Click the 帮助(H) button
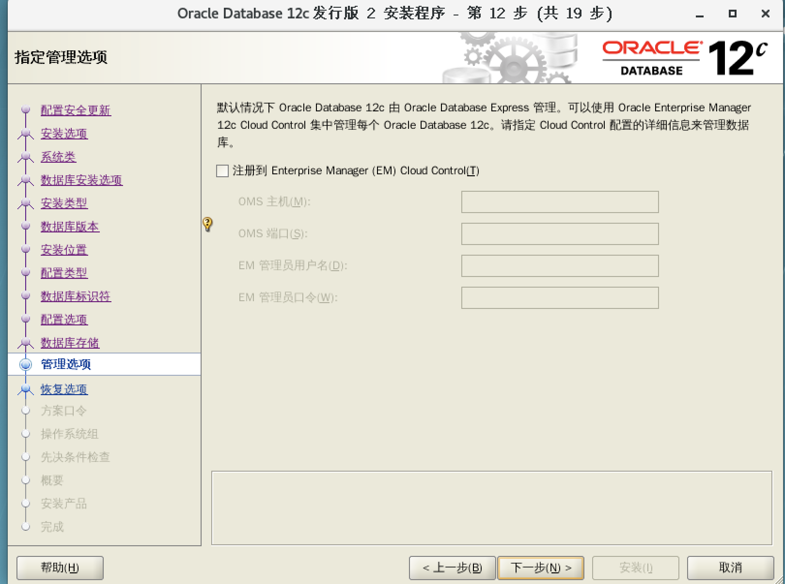This screenshot has height=584, width=785. (59, 568)
